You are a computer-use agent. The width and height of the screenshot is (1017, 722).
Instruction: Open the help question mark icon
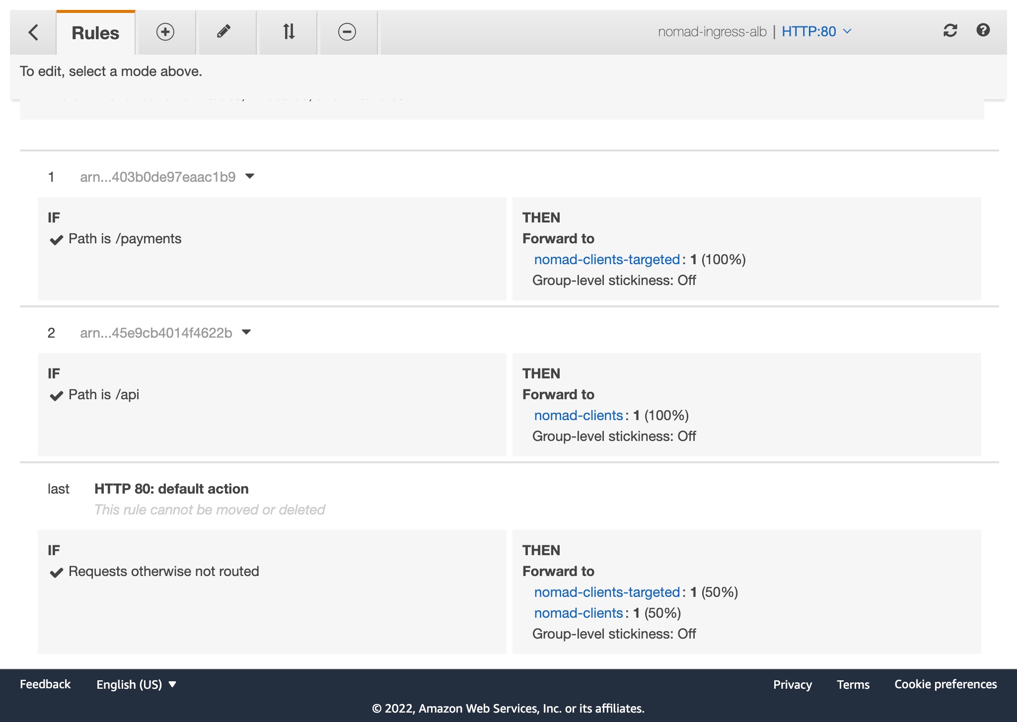click(x=983, y=30)
